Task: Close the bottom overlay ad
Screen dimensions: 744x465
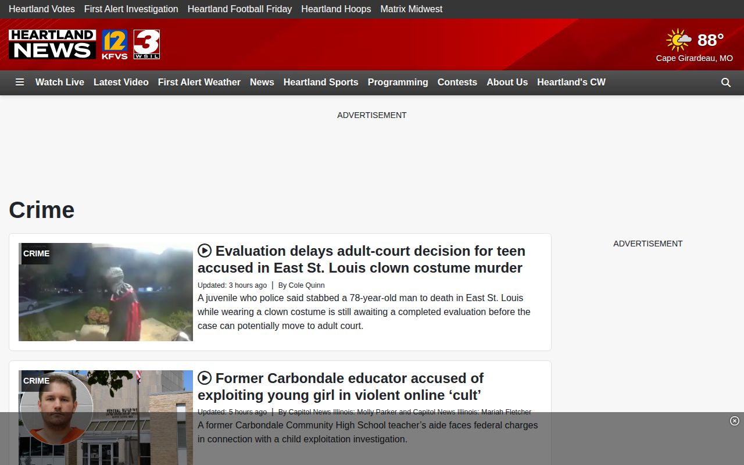Action: (x=735, y=421)
